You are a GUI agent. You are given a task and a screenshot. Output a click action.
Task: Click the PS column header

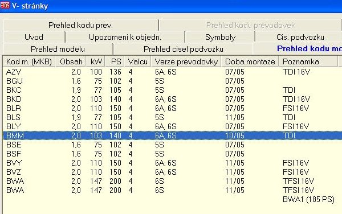pos(115,61)
